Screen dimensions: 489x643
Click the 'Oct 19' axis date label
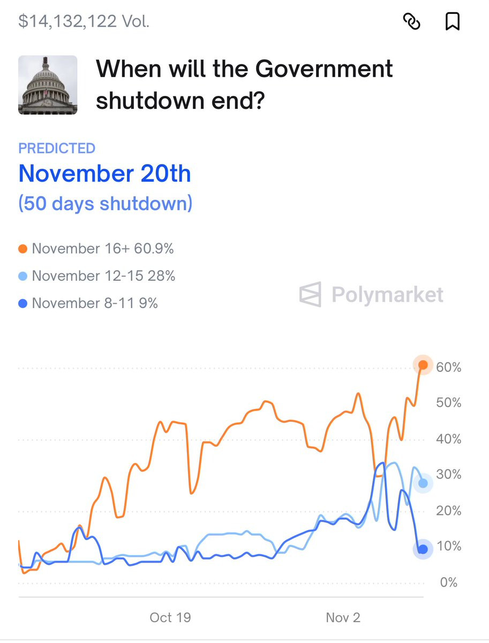tap(170, 617)
